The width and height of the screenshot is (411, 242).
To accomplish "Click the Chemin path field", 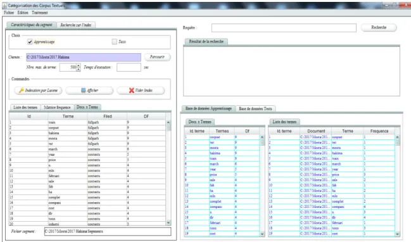I will click(x=84, y=57).
